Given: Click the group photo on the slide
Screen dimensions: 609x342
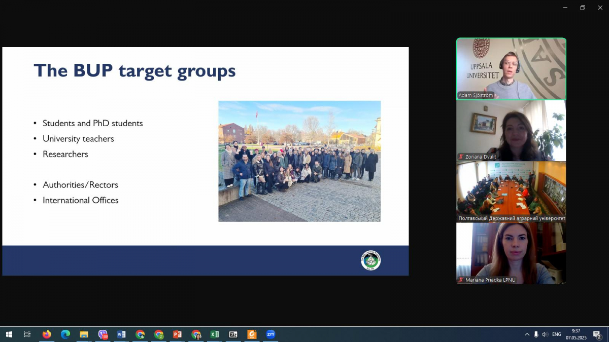Looking at the screenshot, I should tap(299, 161).
